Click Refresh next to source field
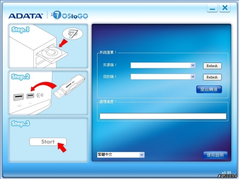This screenshot has width=239, height=179. pos(212,66)
